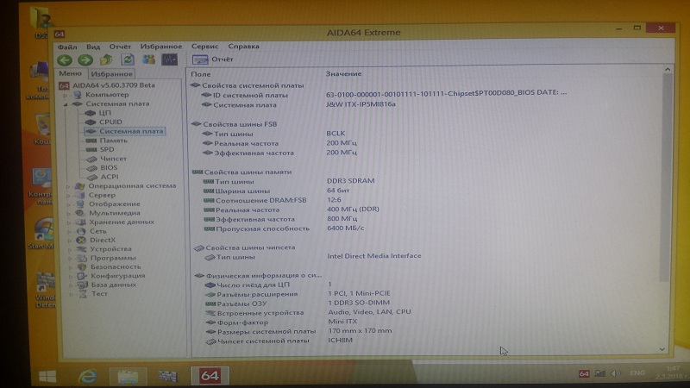Image resolution: width=690 pixels, height=388 pixels.
Task: Switch to the Меню tab
Action: pos(71,73)
